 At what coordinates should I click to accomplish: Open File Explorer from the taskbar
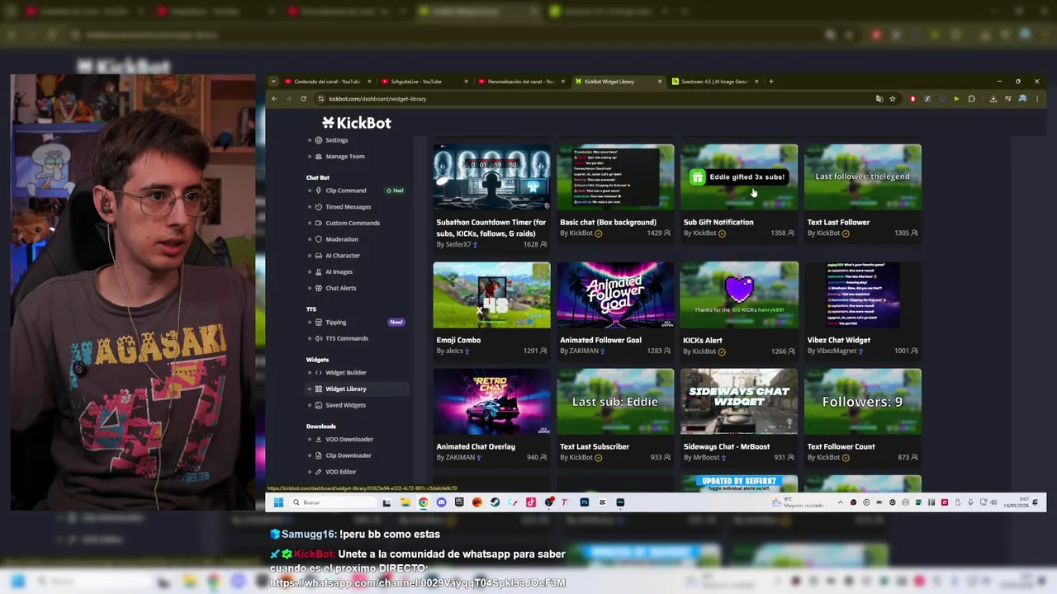(405, 502)
